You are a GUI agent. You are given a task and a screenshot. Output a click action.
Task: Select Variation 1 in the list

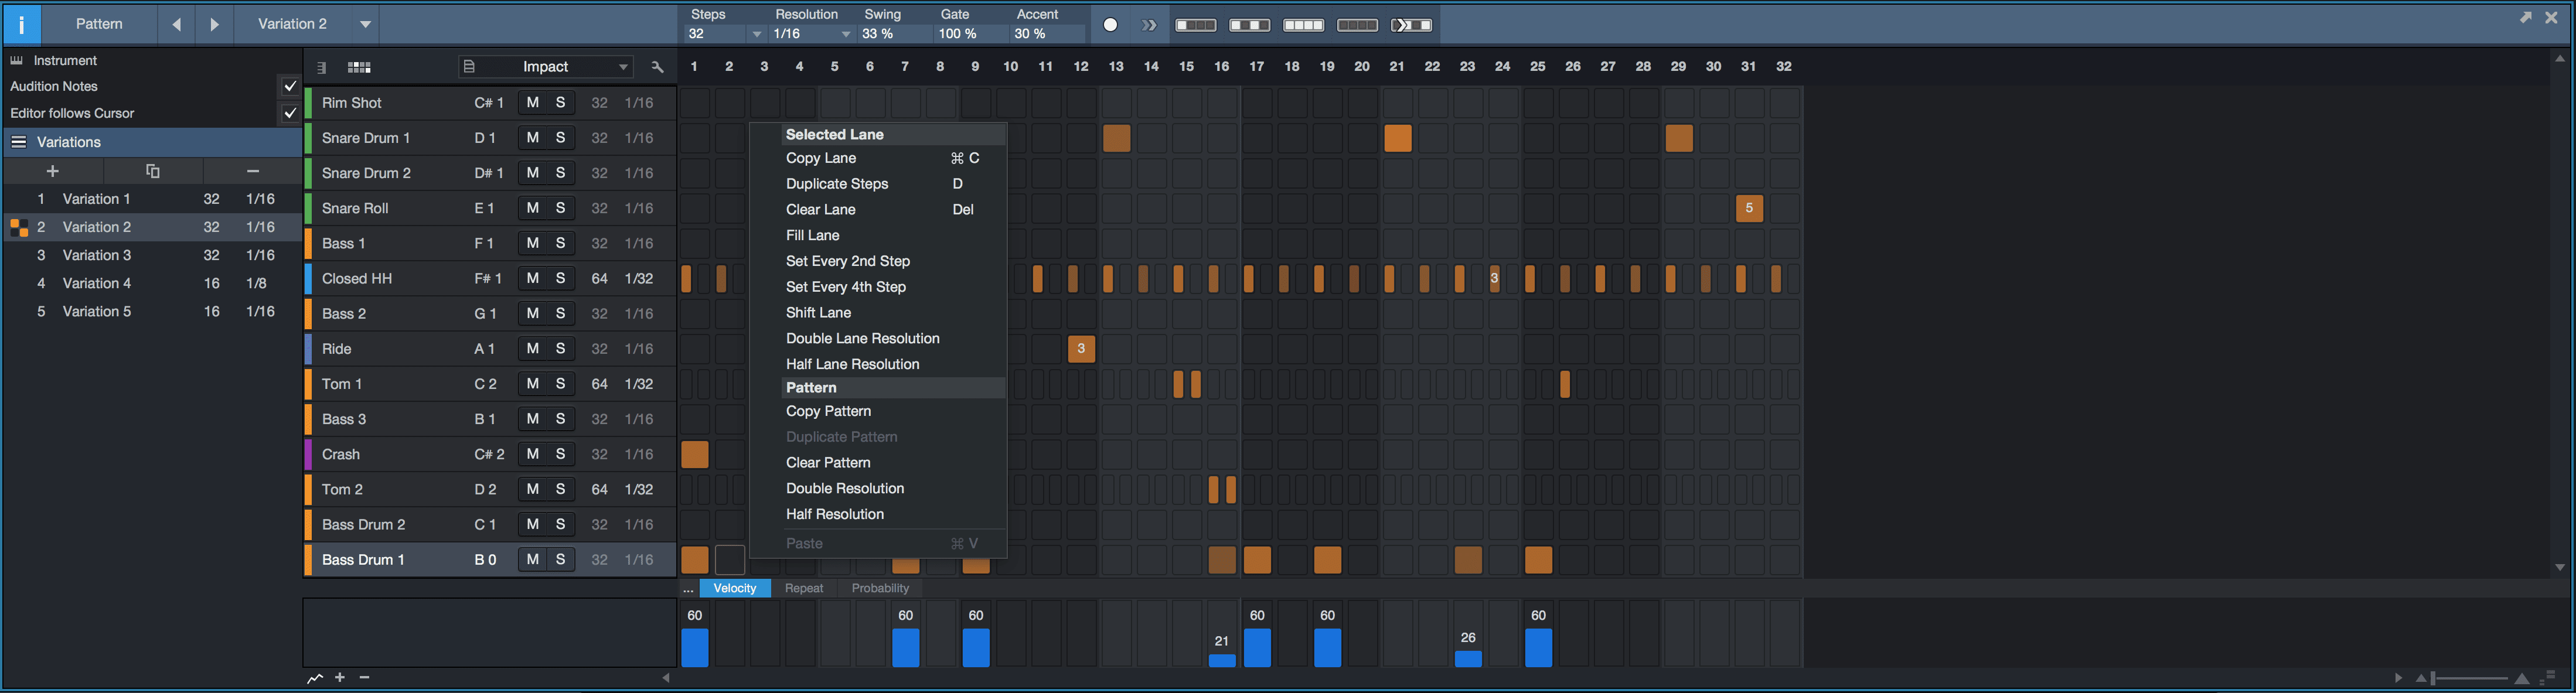tap(152, 199)
